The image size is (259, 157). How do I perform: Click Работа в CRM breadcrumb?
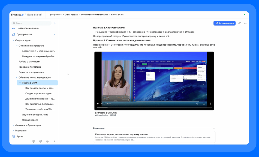pyautogui.click(x=117, y=15)
